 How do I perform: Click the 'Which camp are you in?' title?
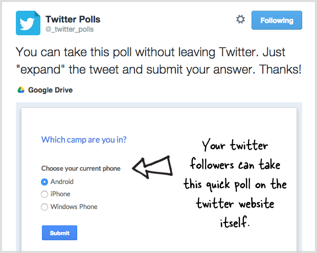[x=84, y=140]
